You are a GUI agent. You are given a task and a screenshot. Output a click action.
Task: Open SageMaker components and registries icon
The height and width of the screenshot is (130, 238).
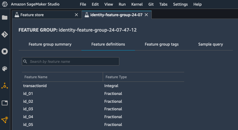5,86
